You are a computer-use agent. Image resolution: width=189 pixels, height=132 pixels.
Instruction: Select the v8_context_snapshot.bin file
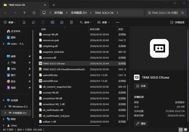pos(82,87)
